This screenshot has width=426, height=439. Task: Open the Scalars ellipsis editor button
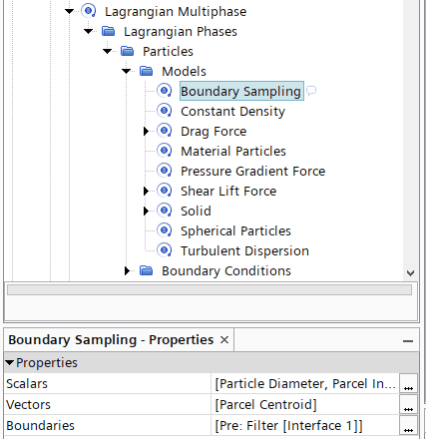tap(408, 383)
